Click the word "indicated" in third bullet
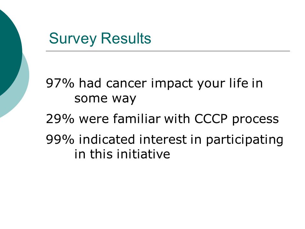Screen dimensions: 305x229 pyautogui.click(x=107, y=139)
